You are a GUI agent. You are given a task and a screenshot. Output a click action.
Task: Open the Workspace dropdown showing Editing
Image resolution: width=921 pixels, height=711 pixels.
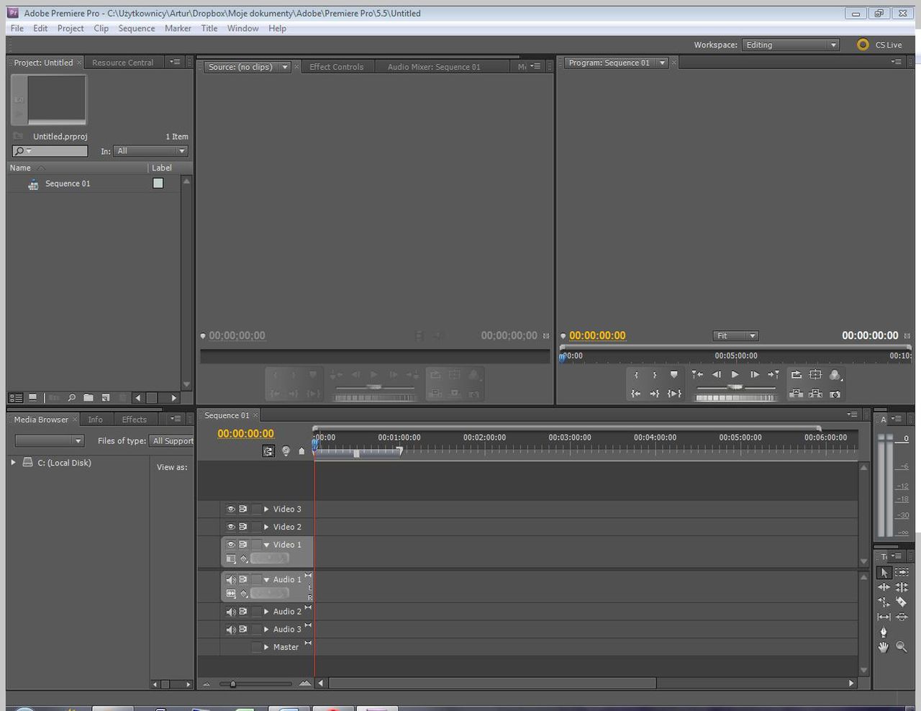(791, 45)
